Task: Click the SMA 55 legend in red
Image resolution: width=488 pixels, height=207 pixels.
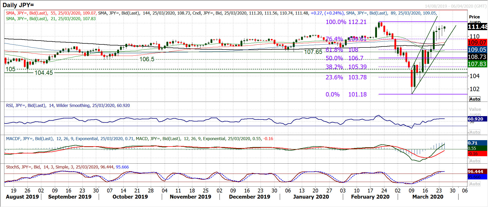Action: 51,13
